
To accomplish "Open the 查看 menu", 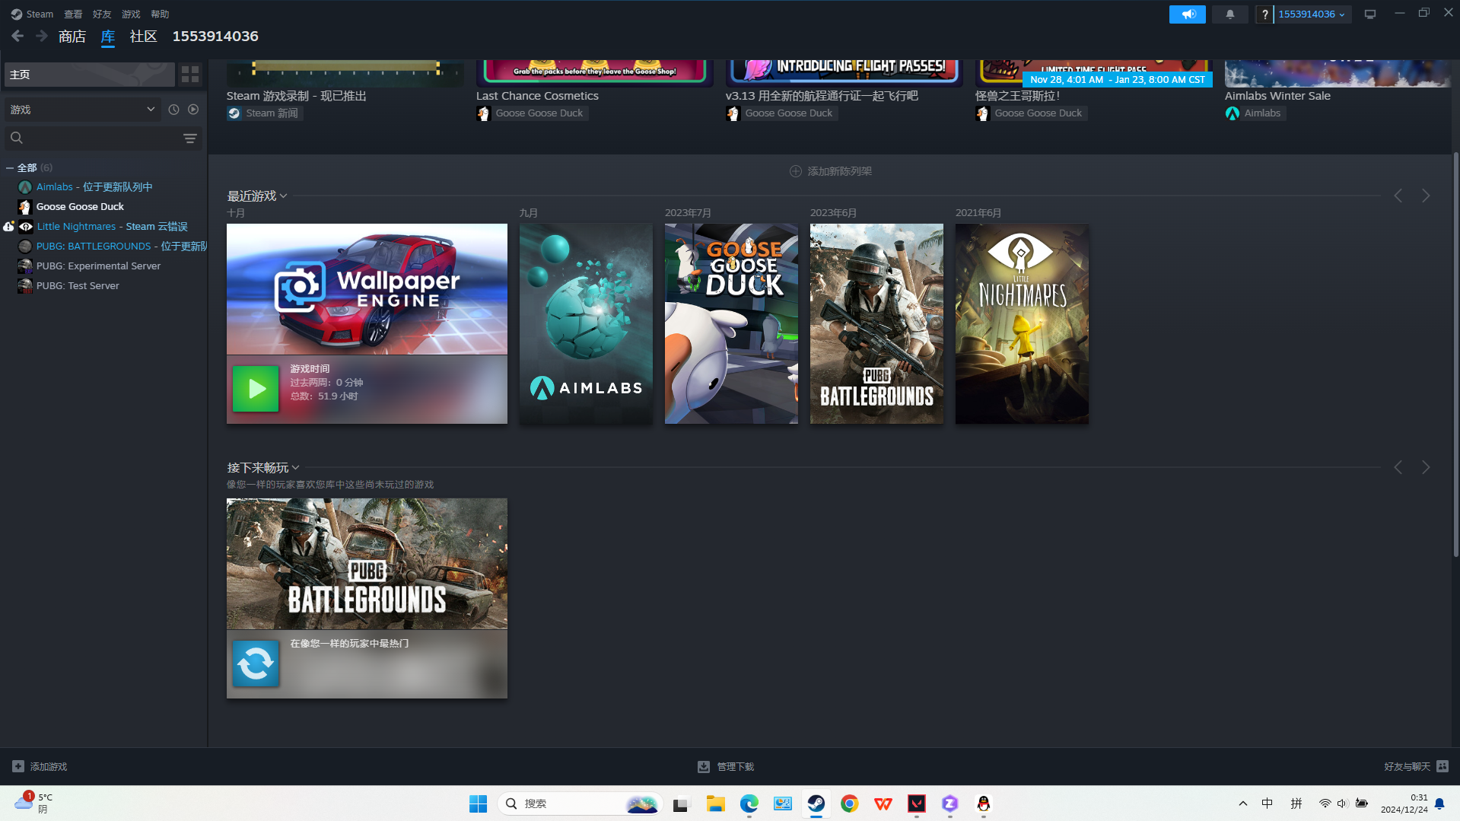I will pos(73,14).
